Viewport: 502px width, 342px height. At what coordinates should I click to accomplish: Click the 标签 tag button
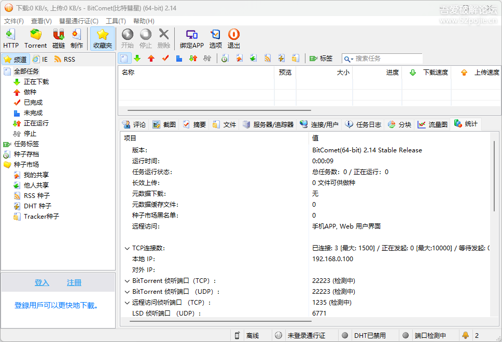click(321, 58)
